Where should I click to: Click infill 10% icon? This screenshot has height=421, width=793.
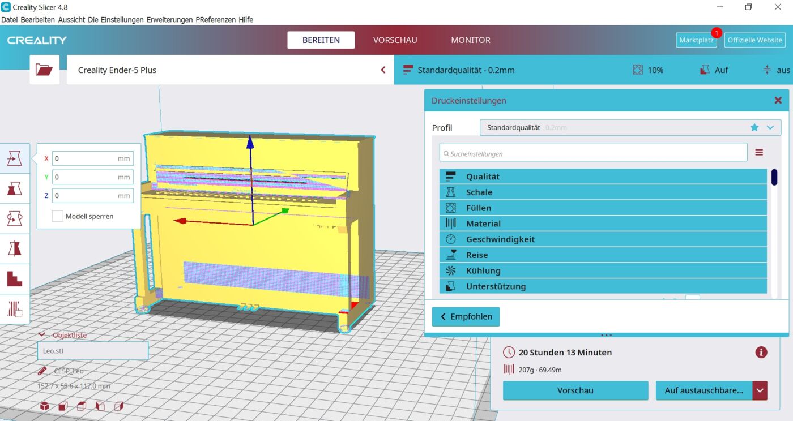pyautogui.click(x=638, y=70)
